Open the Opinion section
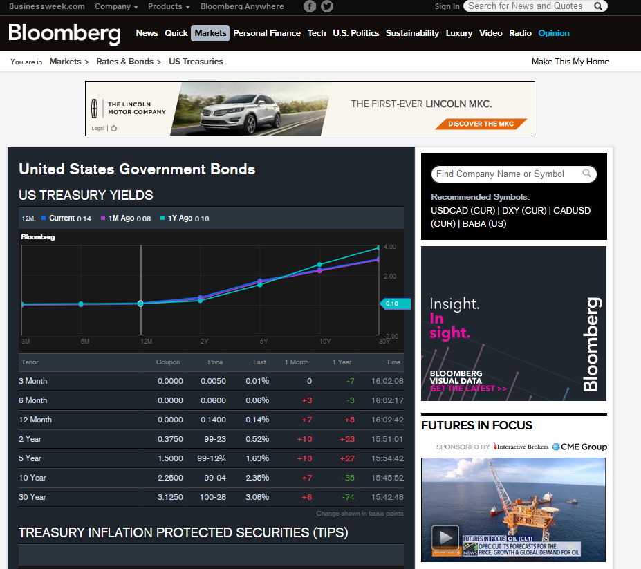The image size is (641, 569). (x=554, y=33)
